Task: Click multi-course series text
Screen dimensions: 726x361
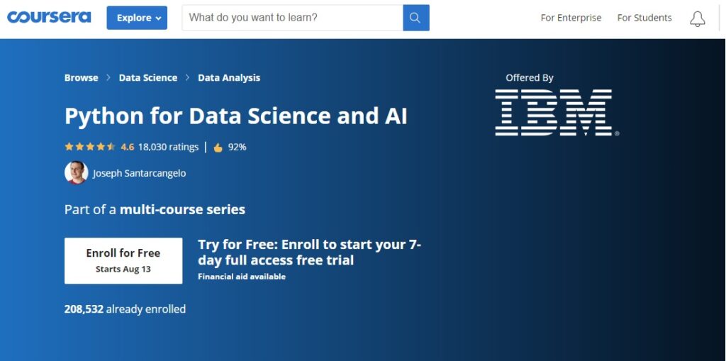Action: tap(182, 209)
